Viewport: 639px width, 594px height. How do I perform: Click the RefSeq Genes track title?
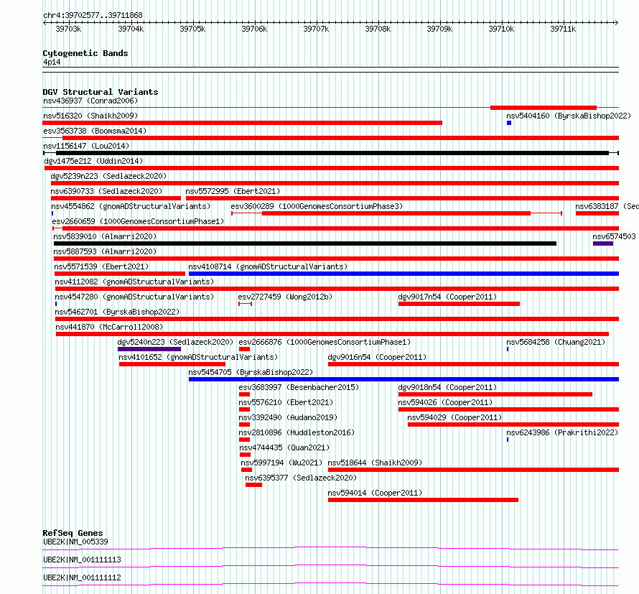(73, 533)
